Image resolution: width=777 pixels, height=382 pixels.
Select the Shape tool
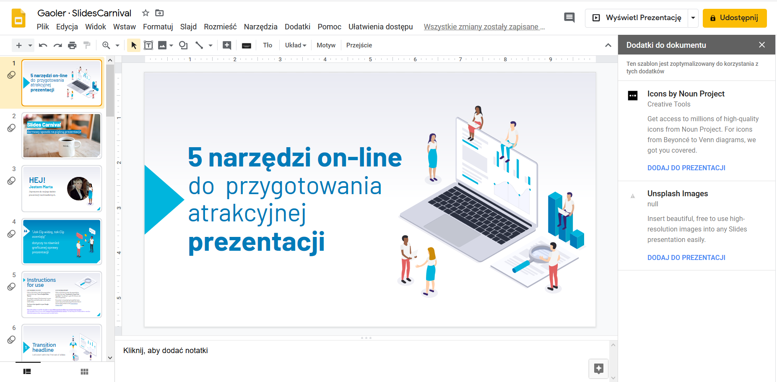(x=183, y=45)
